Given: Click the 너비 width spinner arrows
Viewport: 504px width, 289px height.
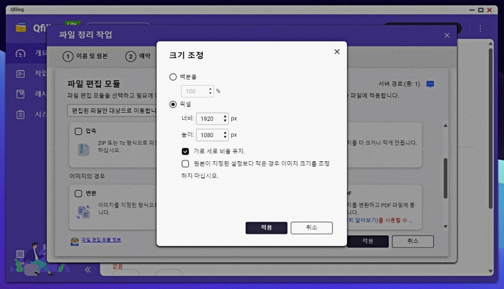Looking at the screenshot, I should 225,118.
